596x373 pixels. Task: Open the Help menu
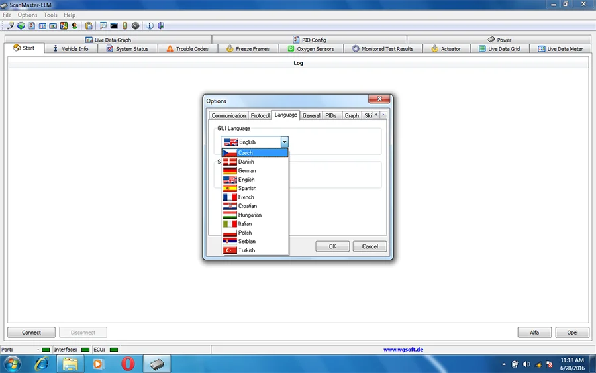pos(69,15)
